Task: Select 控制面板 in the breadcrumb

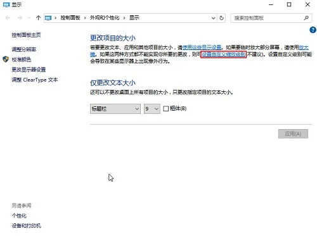Action: pos(70,18)
